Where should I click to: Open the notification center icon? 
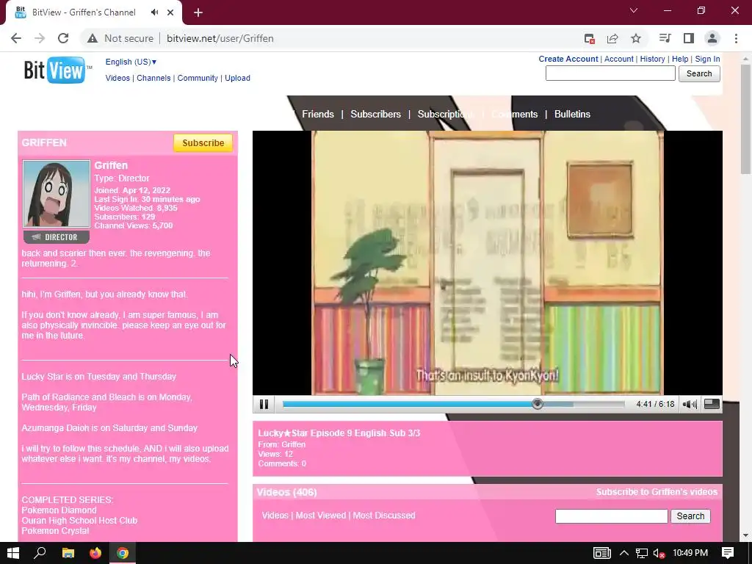coord(728,553)
